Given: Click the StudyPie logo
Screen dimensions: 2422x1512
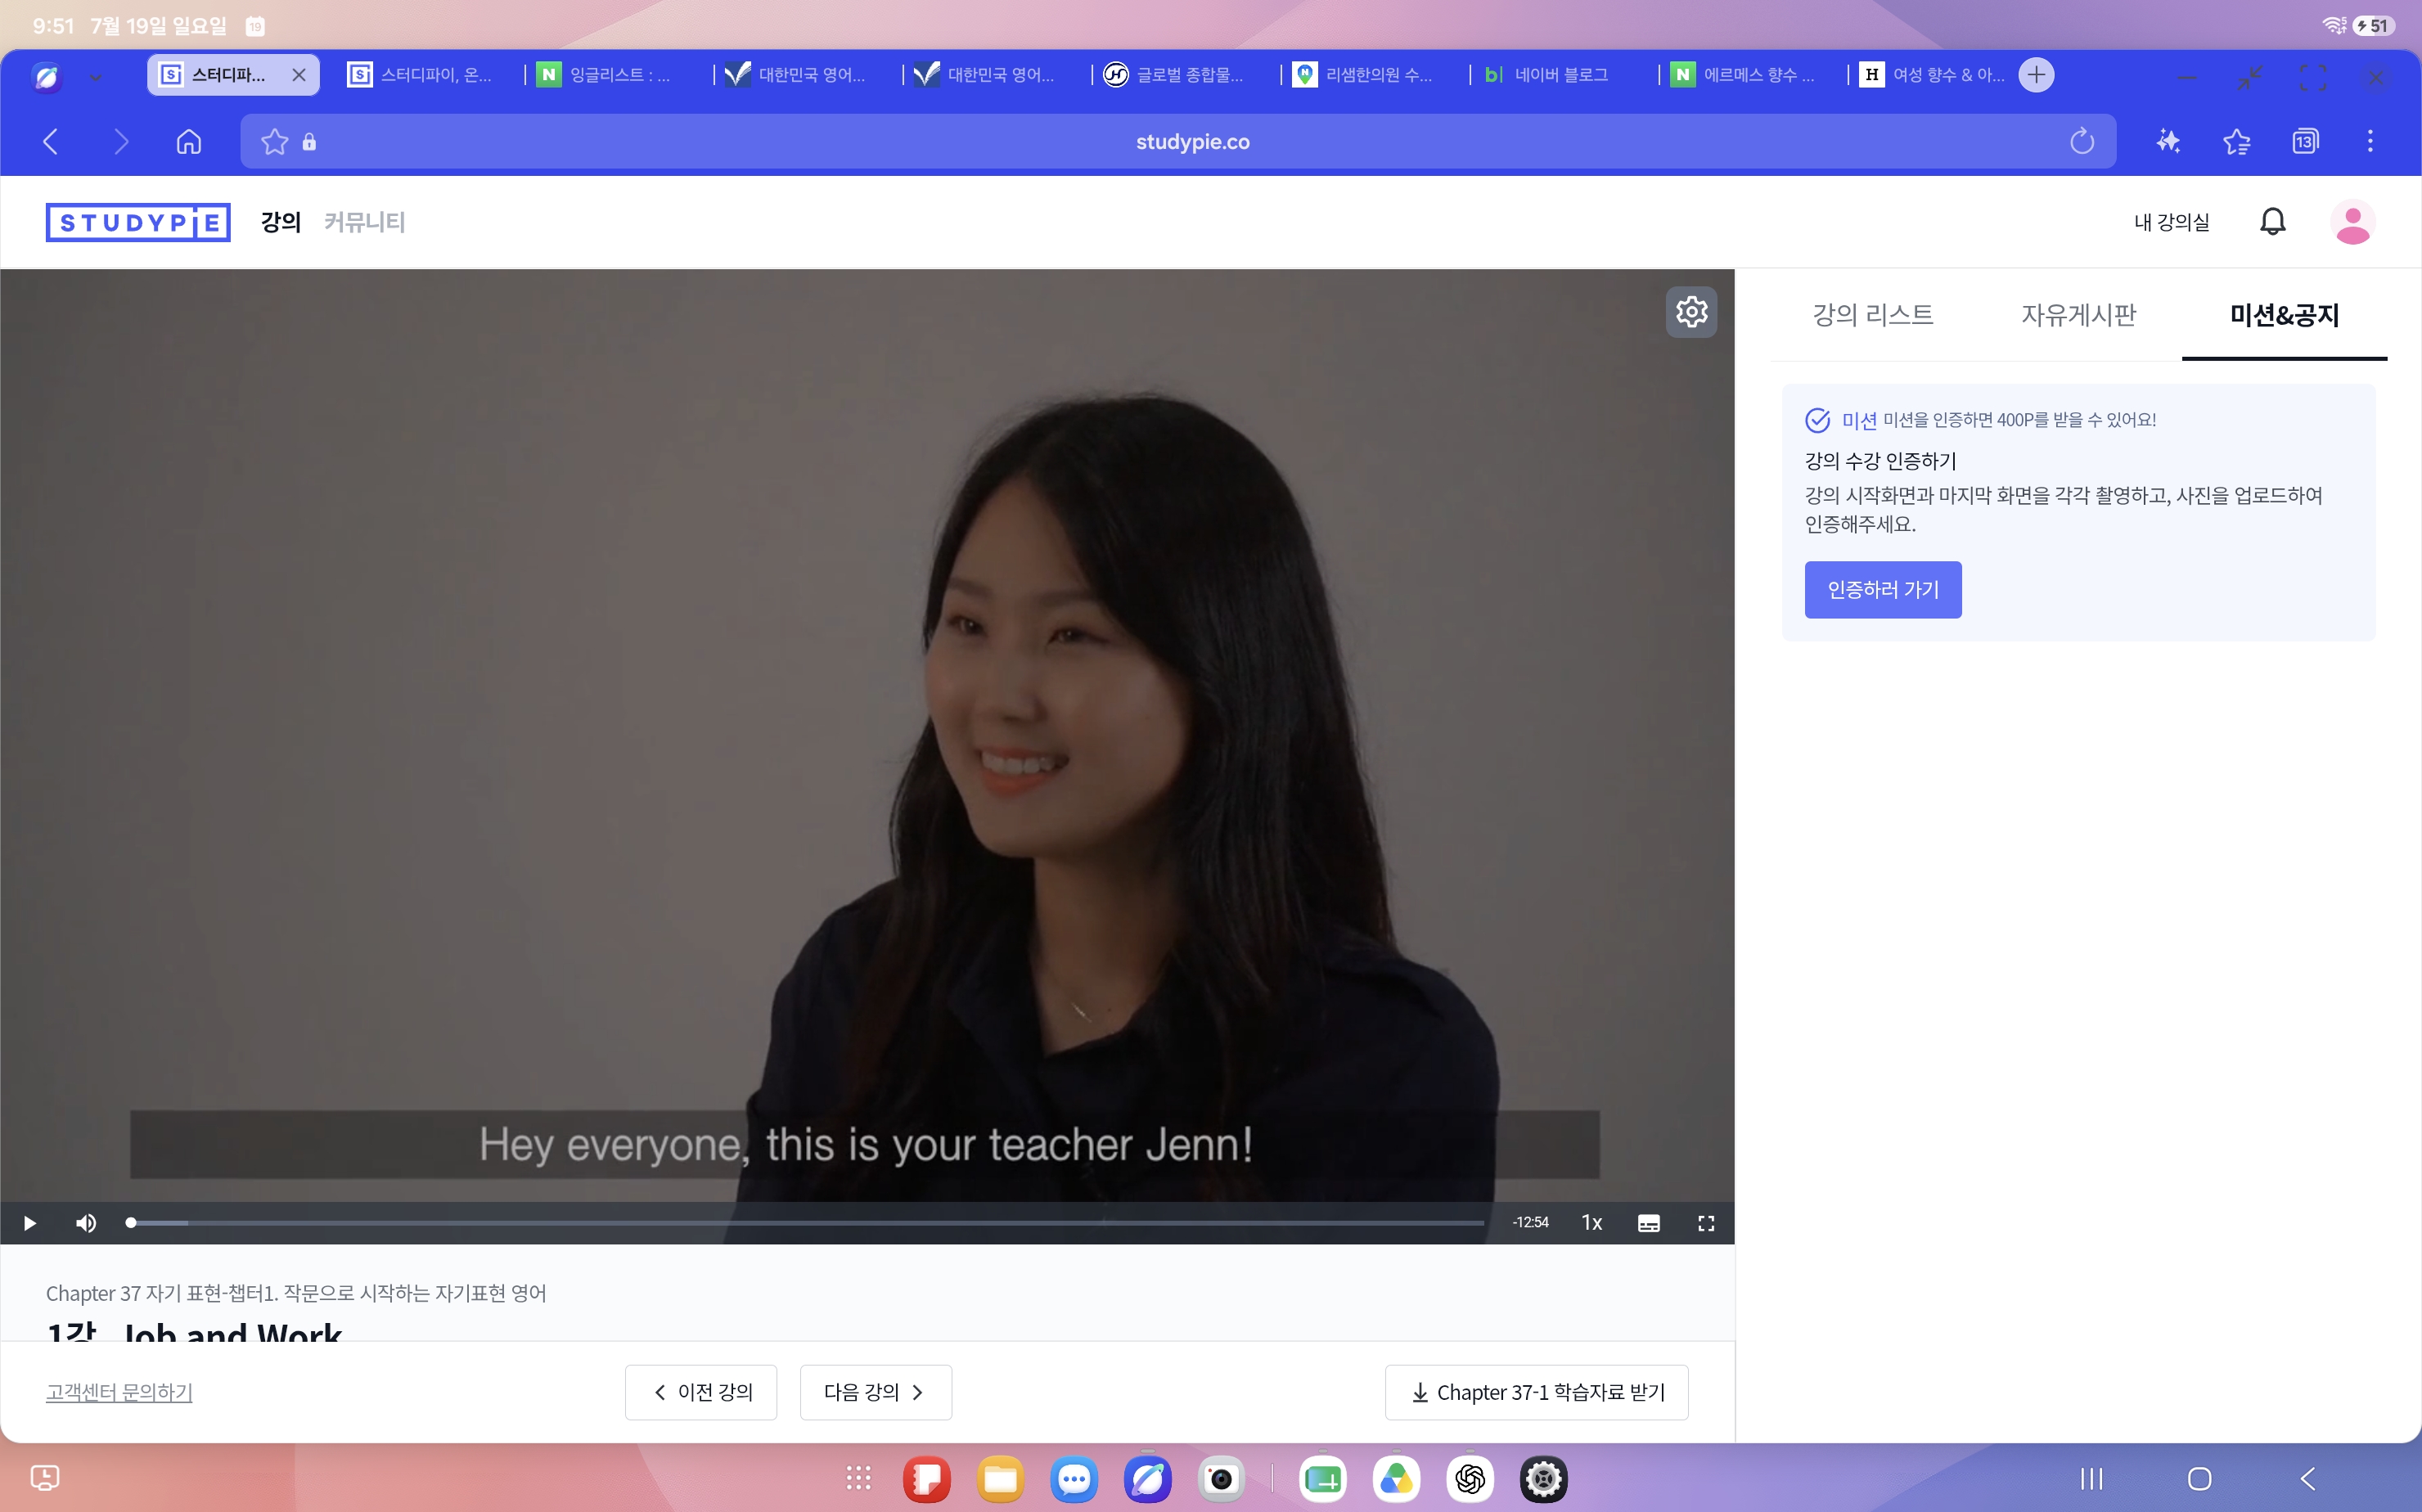Looking at the screenshot, I should pyautogui.click(x=138, y=222).
